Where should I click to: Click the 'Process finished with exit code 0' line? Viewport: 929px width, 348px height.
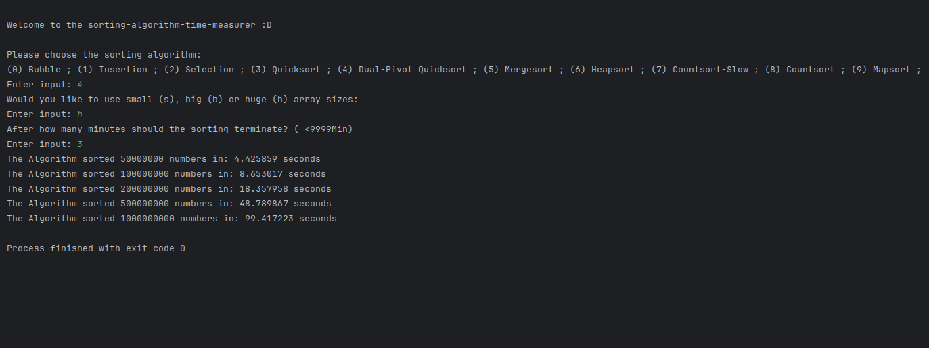tap(96, 248)
